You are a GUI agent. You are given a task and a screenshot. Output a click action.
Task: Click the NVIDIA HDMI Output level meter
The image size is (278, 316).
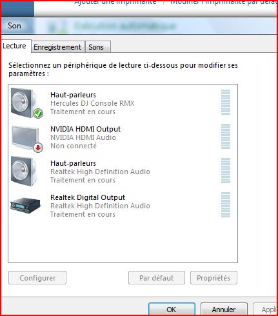[x=226, y=137]
